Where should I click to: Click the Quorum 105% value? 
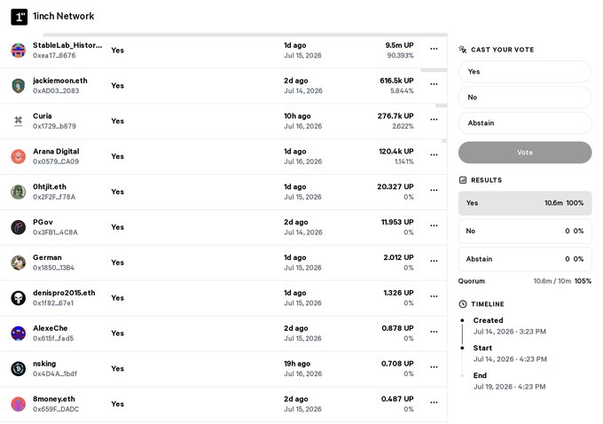(583, 281)
